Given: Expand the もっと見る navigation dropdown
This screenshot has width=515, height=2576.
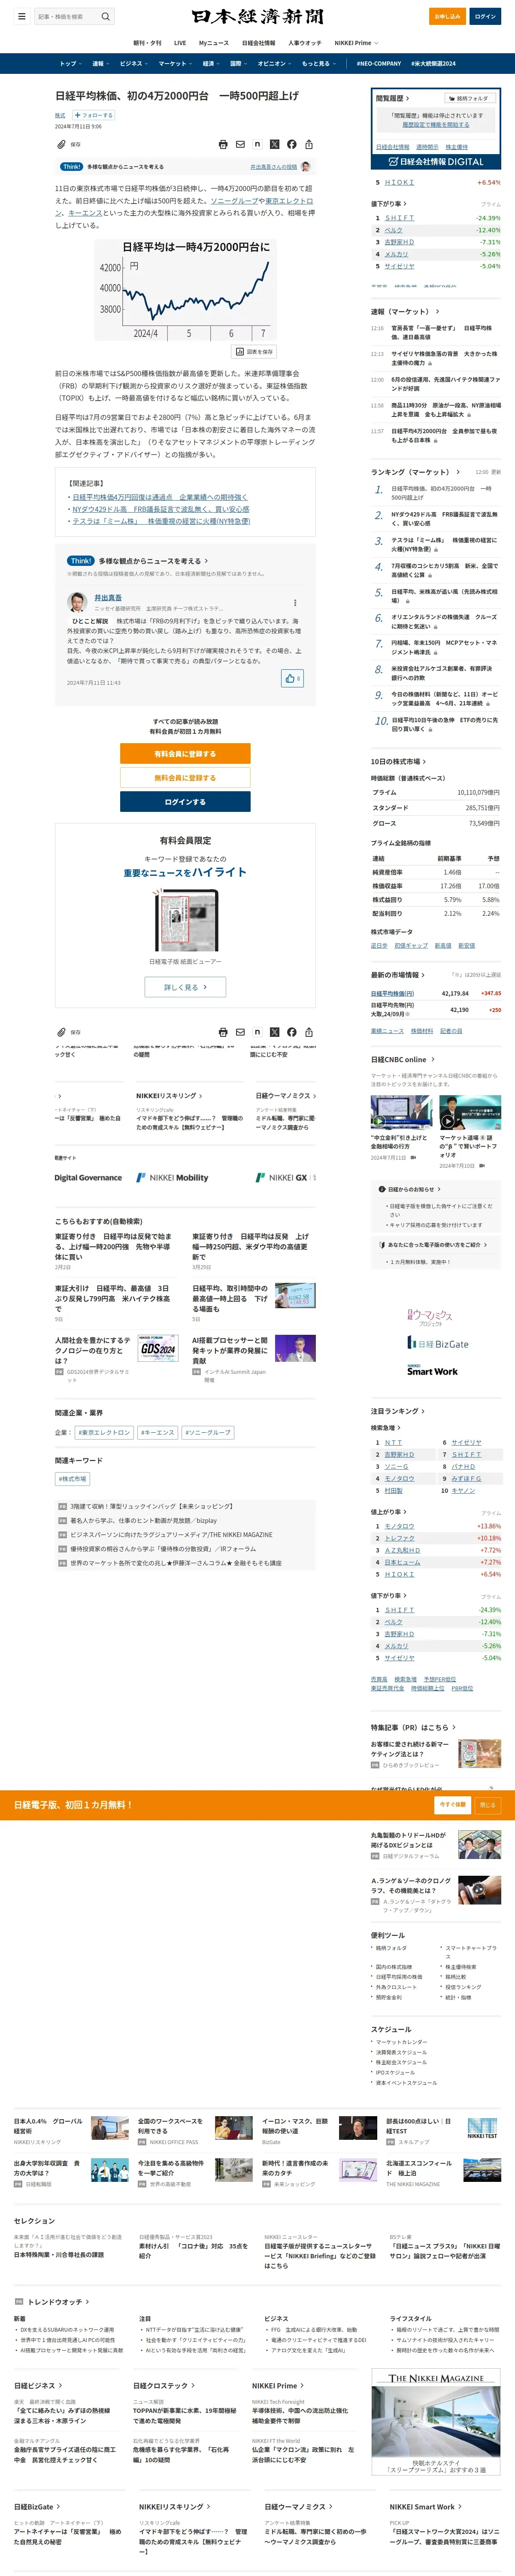Looking at the screenshot, I should 318,63.
